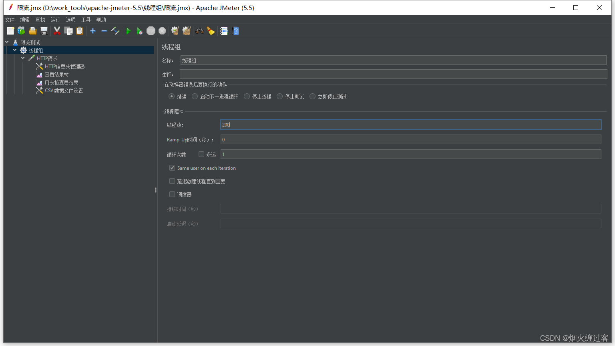The height and width of the screenshot is (346, 615).
Task: Click the split pane divider handle
Action: (155, 190)
